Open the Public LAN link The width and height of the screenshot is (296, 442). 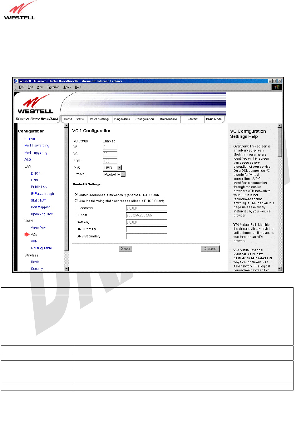point(39,187)
